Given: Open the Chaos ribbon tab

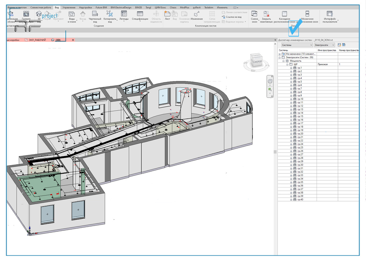Looking at the screenshot, I should pyautogui.click(x=173, y=7).
